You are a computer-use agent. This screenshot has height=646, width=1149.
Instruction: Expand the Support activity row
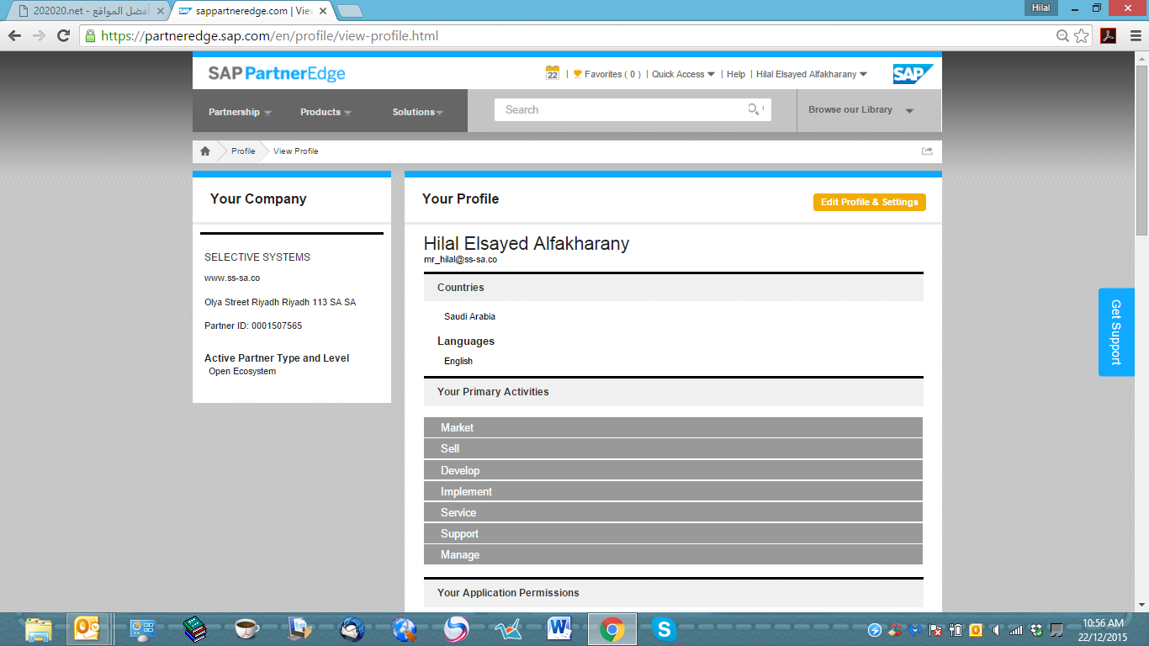coord(673,533)
